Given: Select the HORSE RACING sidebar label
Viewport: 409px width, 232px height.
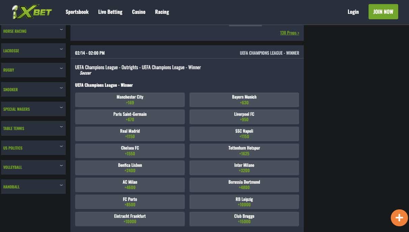Looking at the screenshot, I should pyautogui.click(x=15, y=31).
